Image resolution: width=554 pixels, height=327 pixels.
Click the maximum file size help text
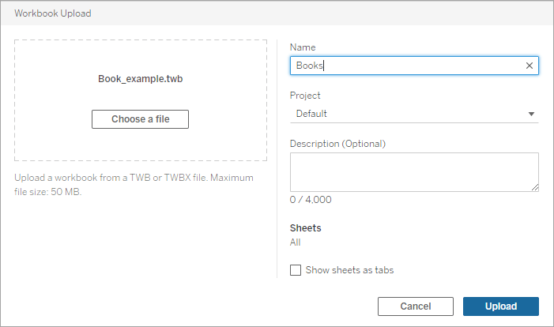coord(134,185)
